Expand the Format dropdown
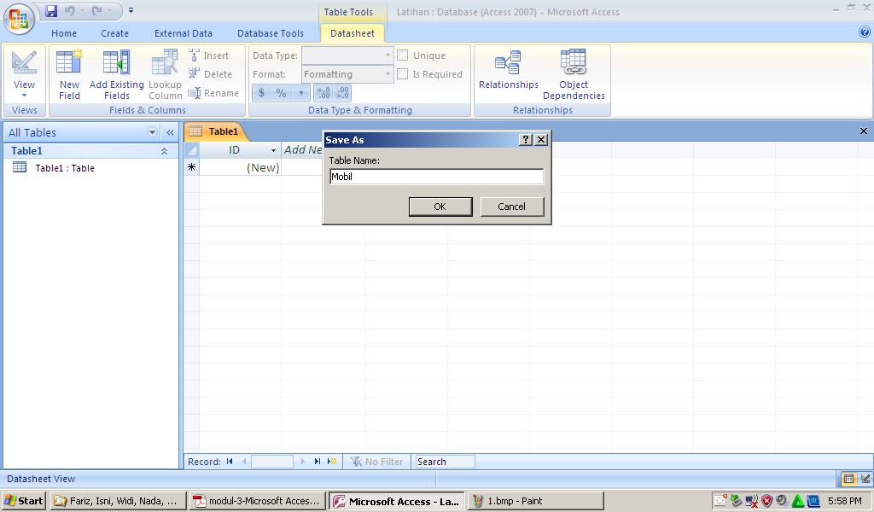This screenshot has width=874, height=512. tap(388, 74)
